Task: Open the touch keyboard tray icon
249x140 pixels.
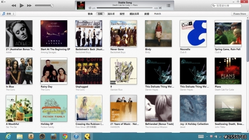Action: pos(201,136)
